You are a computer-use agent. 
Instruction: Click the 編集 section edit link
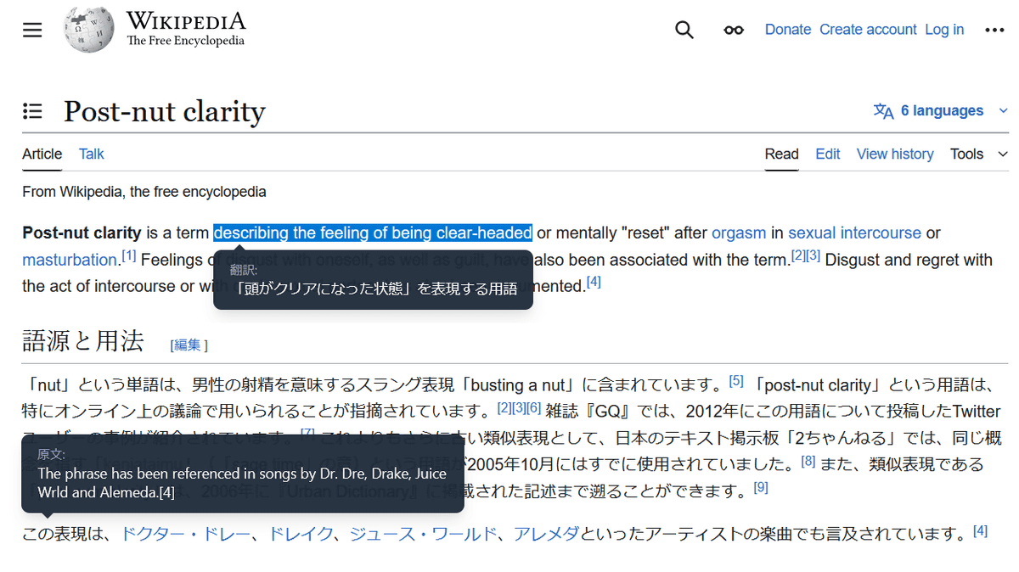click(x=188, y=345)
